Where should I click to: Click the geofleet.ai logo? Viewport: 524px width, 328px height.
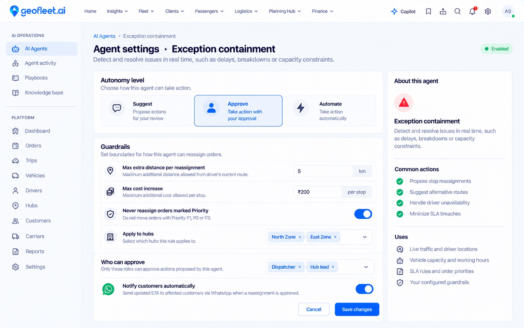(37, 11)
